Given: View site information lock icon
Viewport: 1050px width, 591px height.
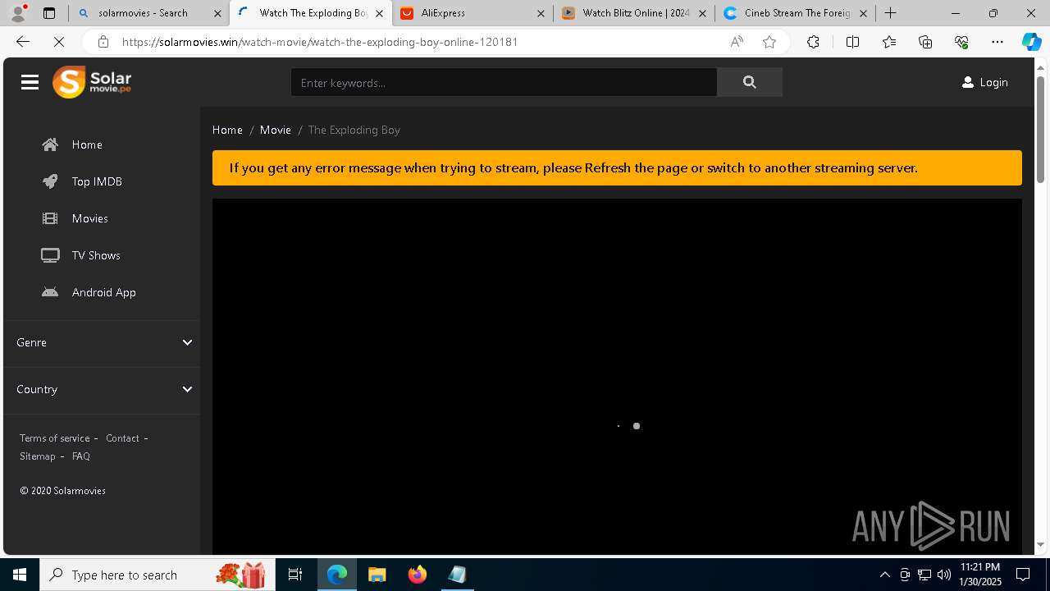Looking at the screenshot, I should [x=103, y=42].
